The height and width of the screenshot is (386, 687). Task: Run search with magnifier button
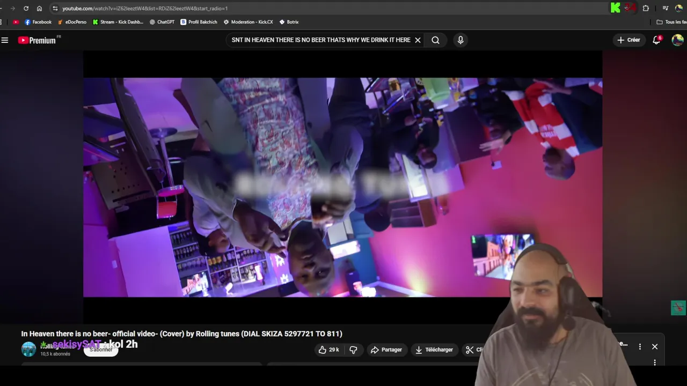coord(435,40)
